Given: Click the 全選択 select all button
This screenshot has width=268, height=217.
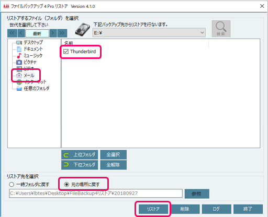Looking at the screenshot, I should pos(114,154).
